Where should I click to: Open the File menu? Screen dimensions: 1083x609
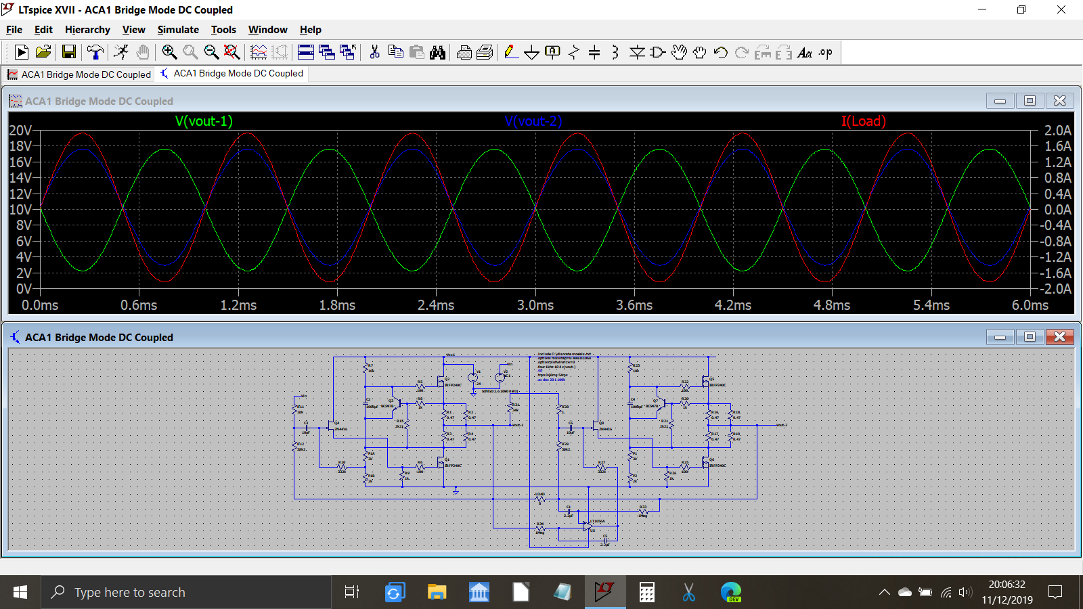[14, 30]
